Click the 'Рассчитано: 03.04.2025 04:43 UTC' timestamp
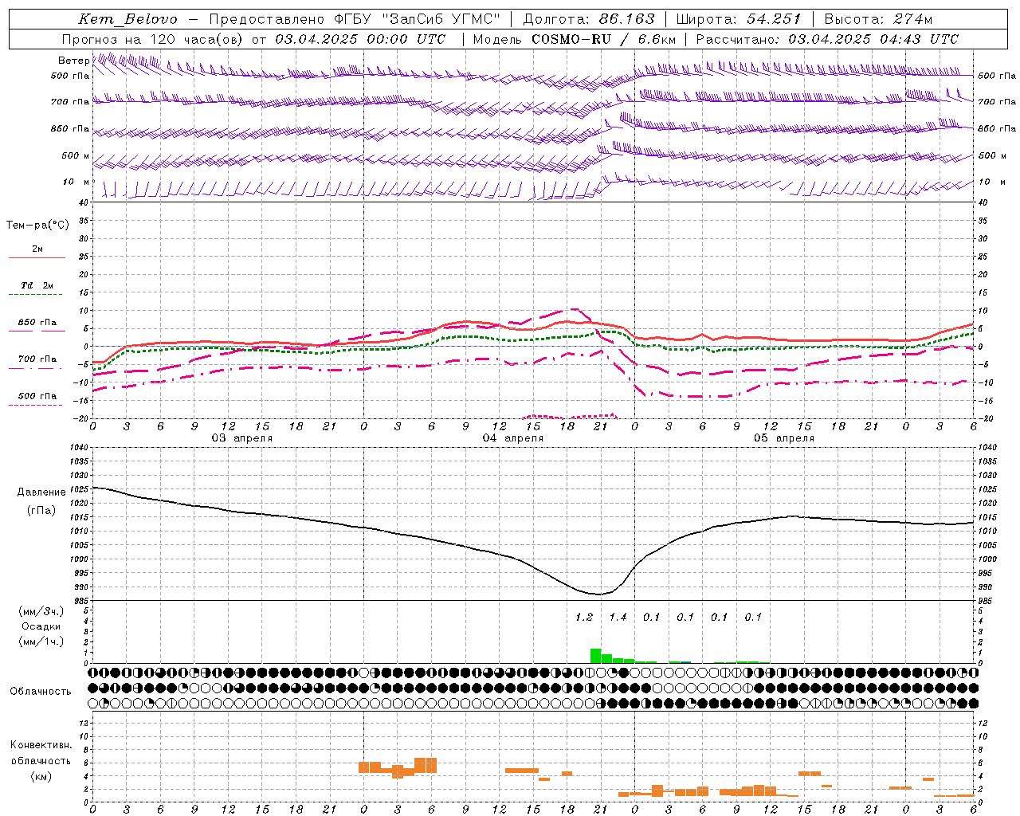The height and width of the screenshot is (816, 1020). (827, 39)
